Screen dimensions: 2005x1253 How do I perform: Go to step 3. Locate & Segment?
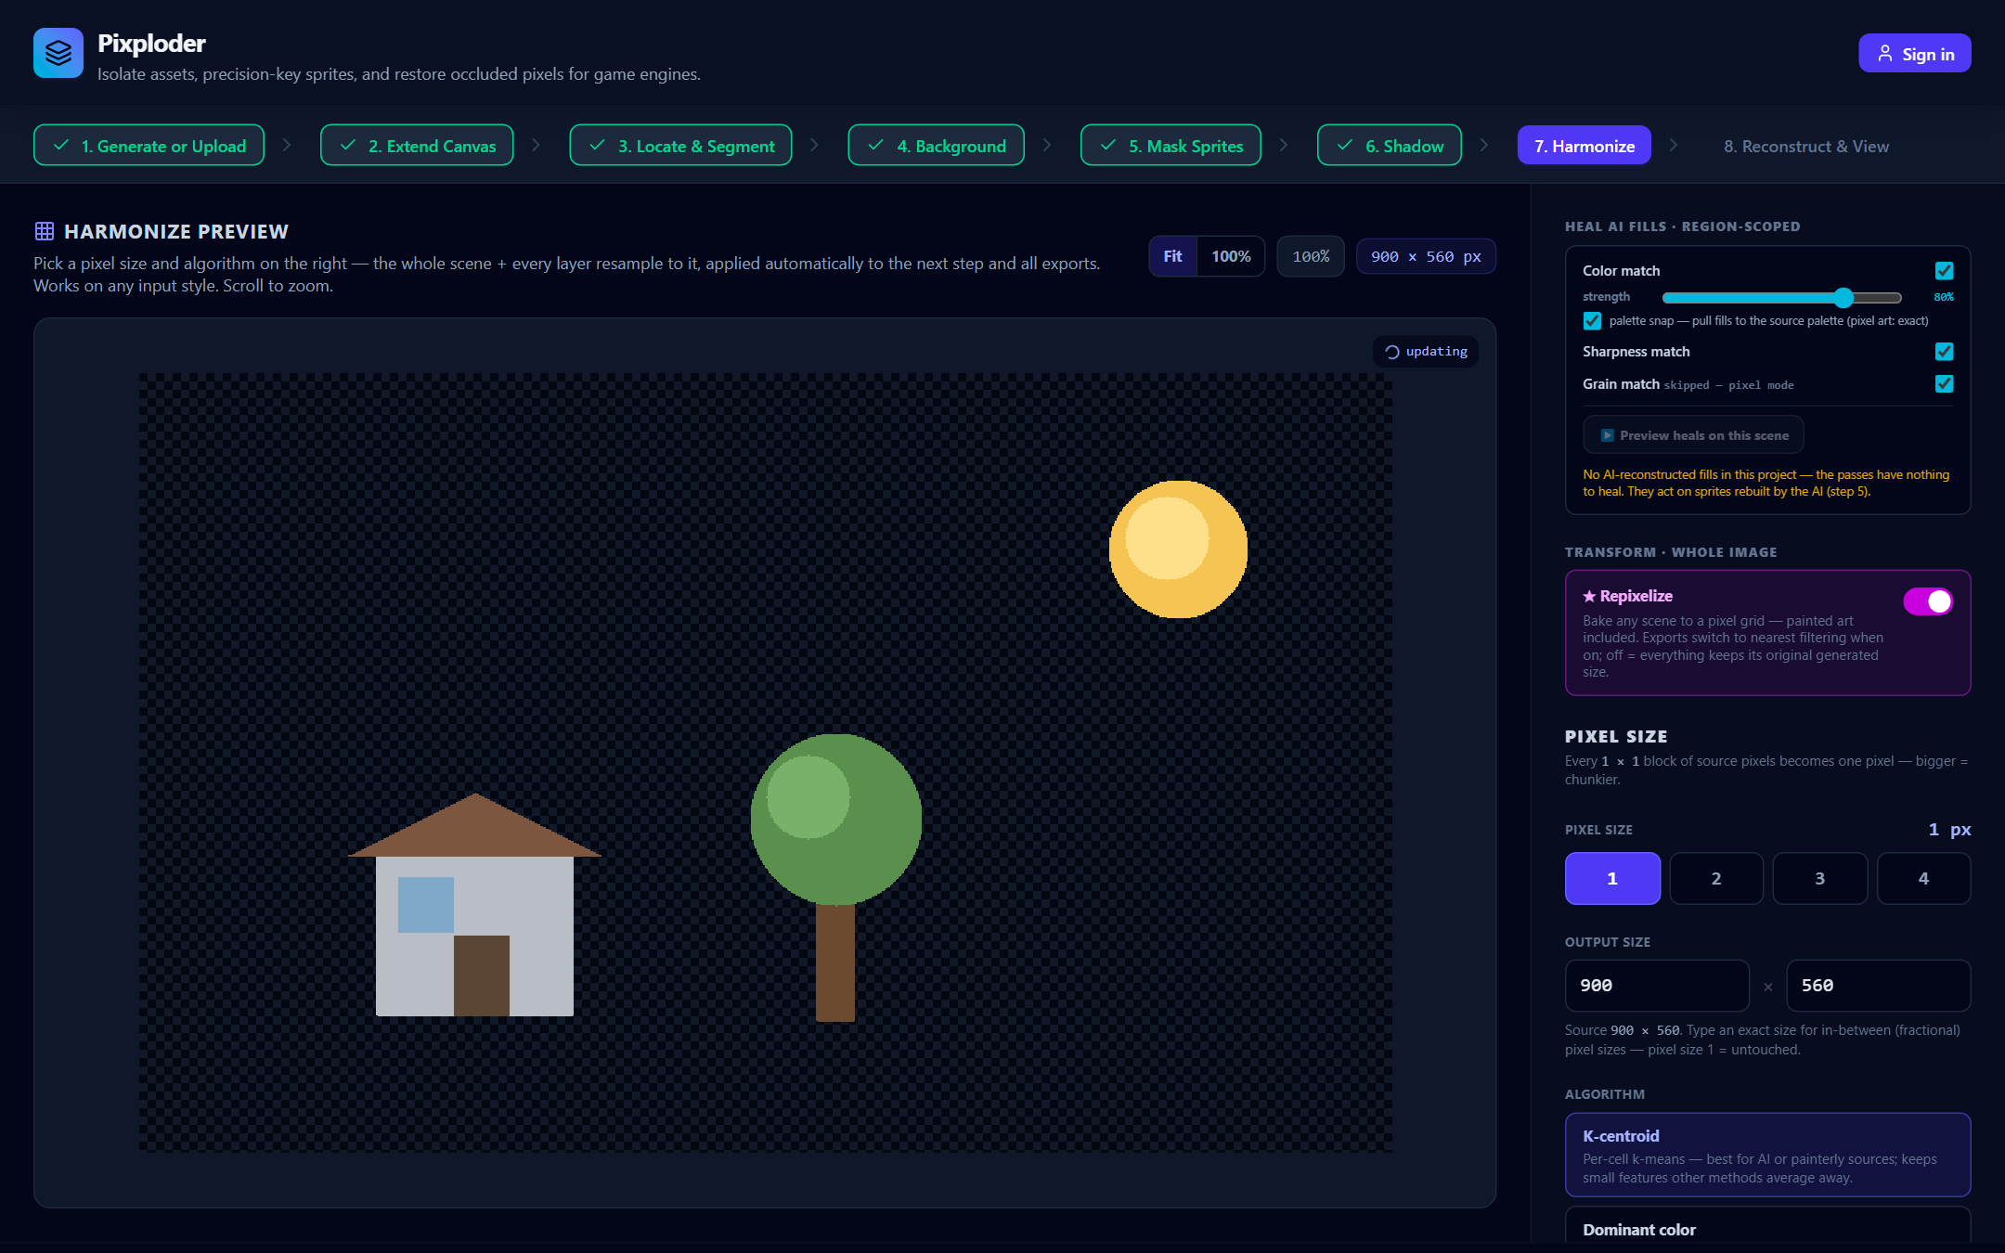coord(680,146)
